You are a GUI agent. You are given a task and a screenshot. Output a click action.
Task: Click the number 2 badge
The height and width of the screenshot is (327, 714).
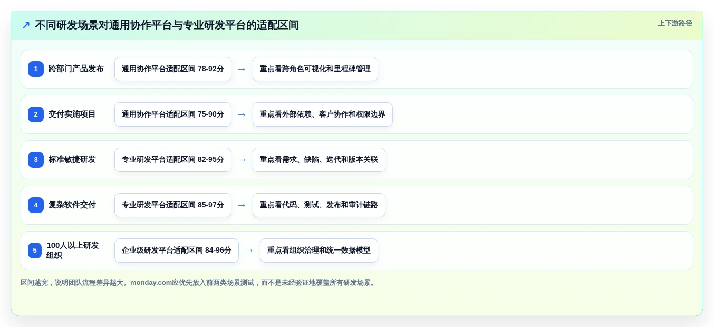(x=36, y=114)
